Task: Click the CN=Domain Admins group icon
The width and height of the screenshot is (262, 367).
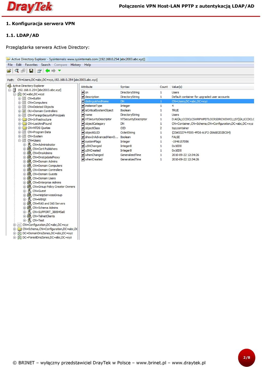Action: pyautogui.click(x=29, y=161)
